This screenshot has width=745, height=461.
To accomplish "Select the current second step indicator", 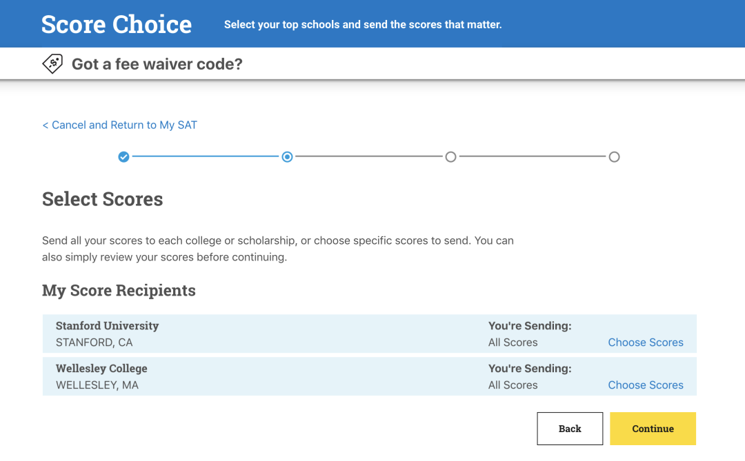I will coord(287,157).
